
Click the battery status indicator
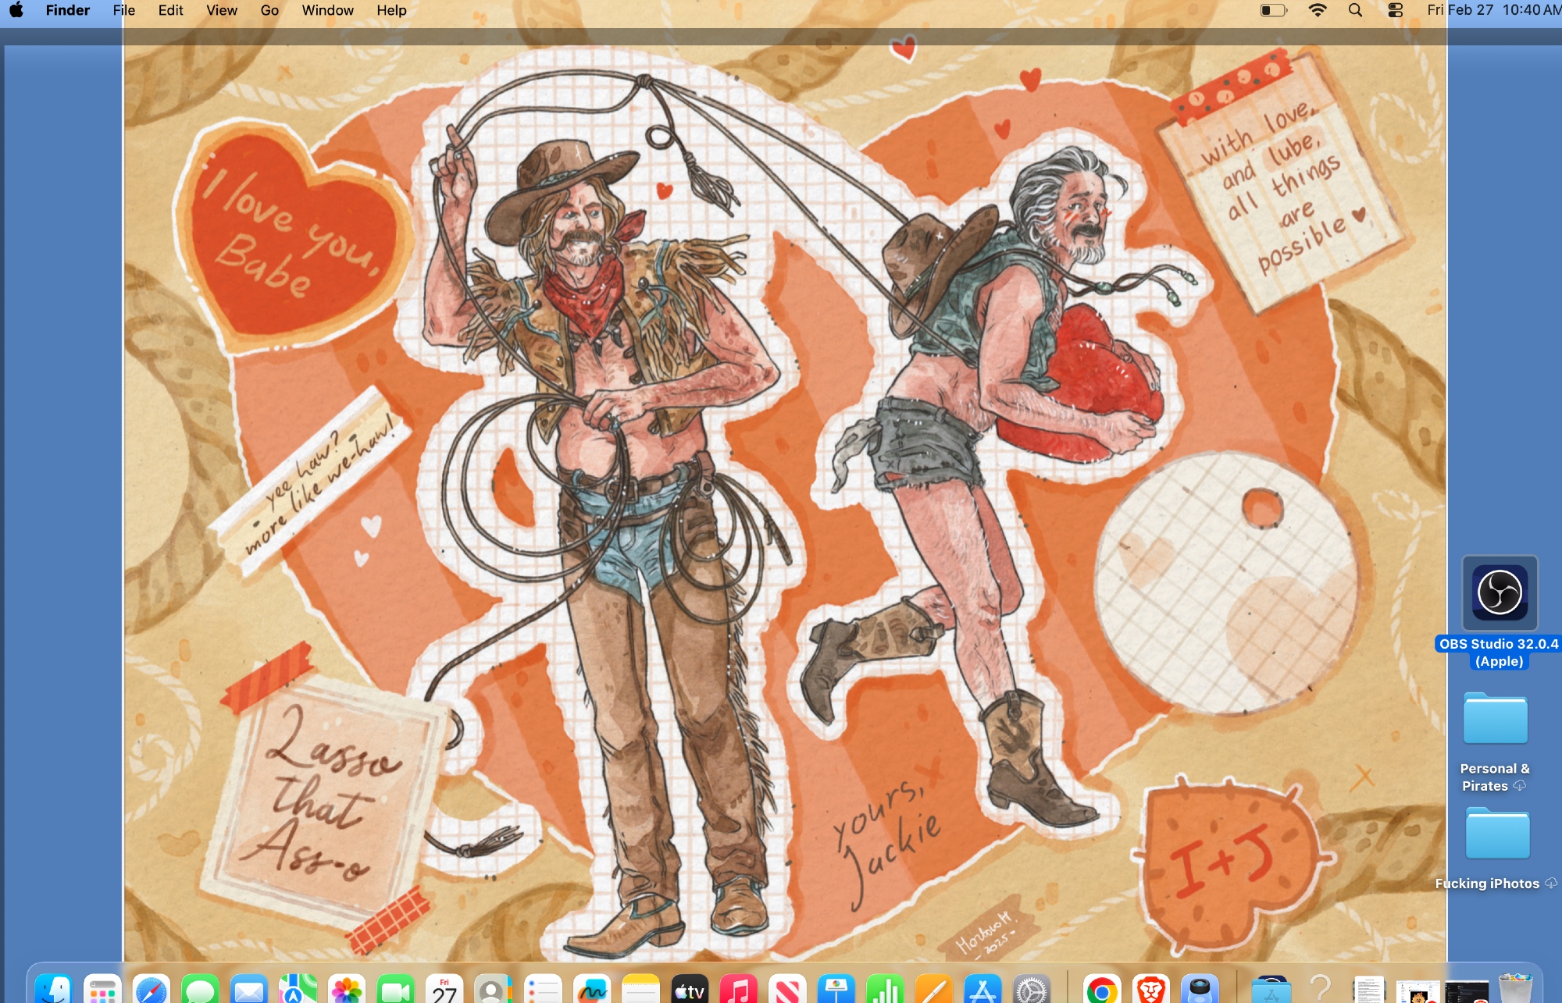pyautogui.click(x=1273, y=10)
